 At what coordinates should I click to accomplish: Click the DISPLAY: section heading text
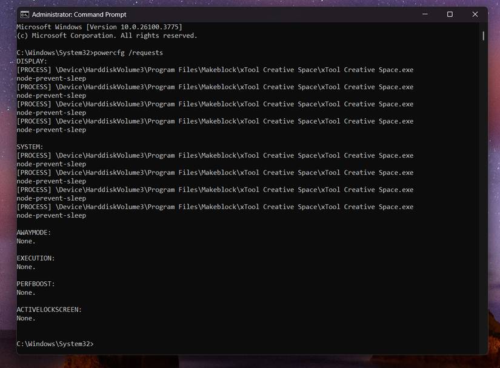coord(32,61)
